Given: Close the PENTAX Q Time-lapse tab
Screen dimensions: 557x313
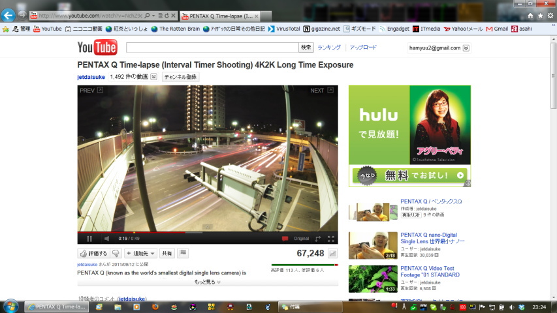Looking at the screenshot, I should click(257, 16).
